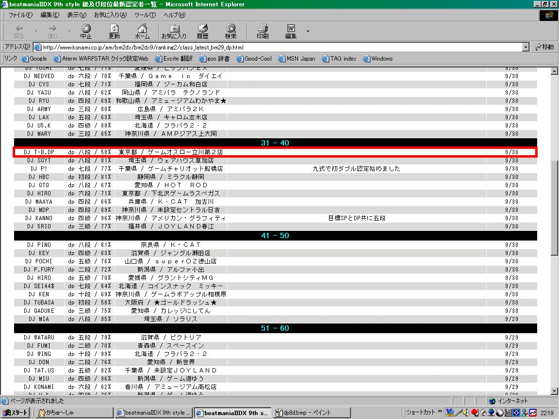
Task: Click the page icon in address bar
Action: tap(38, 47)
